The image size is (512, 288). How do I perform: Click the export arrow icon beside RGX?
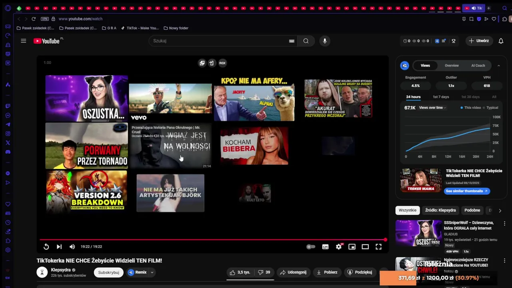pyautogui.click(x=212, y=63)
